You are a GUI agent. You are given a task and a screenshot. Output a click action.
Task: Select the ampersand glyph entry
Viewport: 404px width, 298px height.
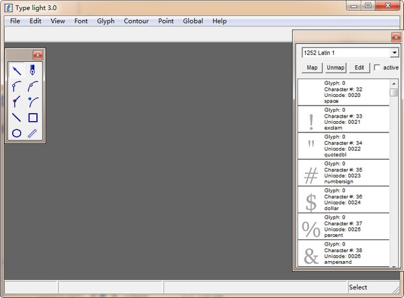tap(343, 253)
